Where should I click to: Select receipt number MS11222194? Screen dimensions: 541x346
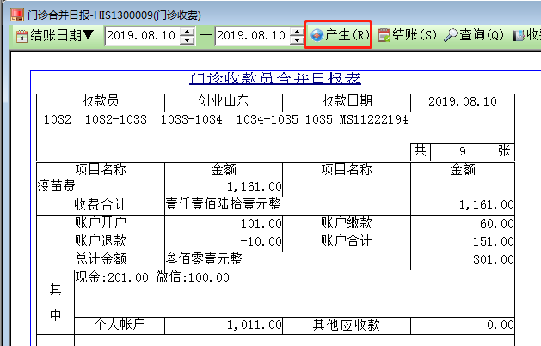(373, 119)
